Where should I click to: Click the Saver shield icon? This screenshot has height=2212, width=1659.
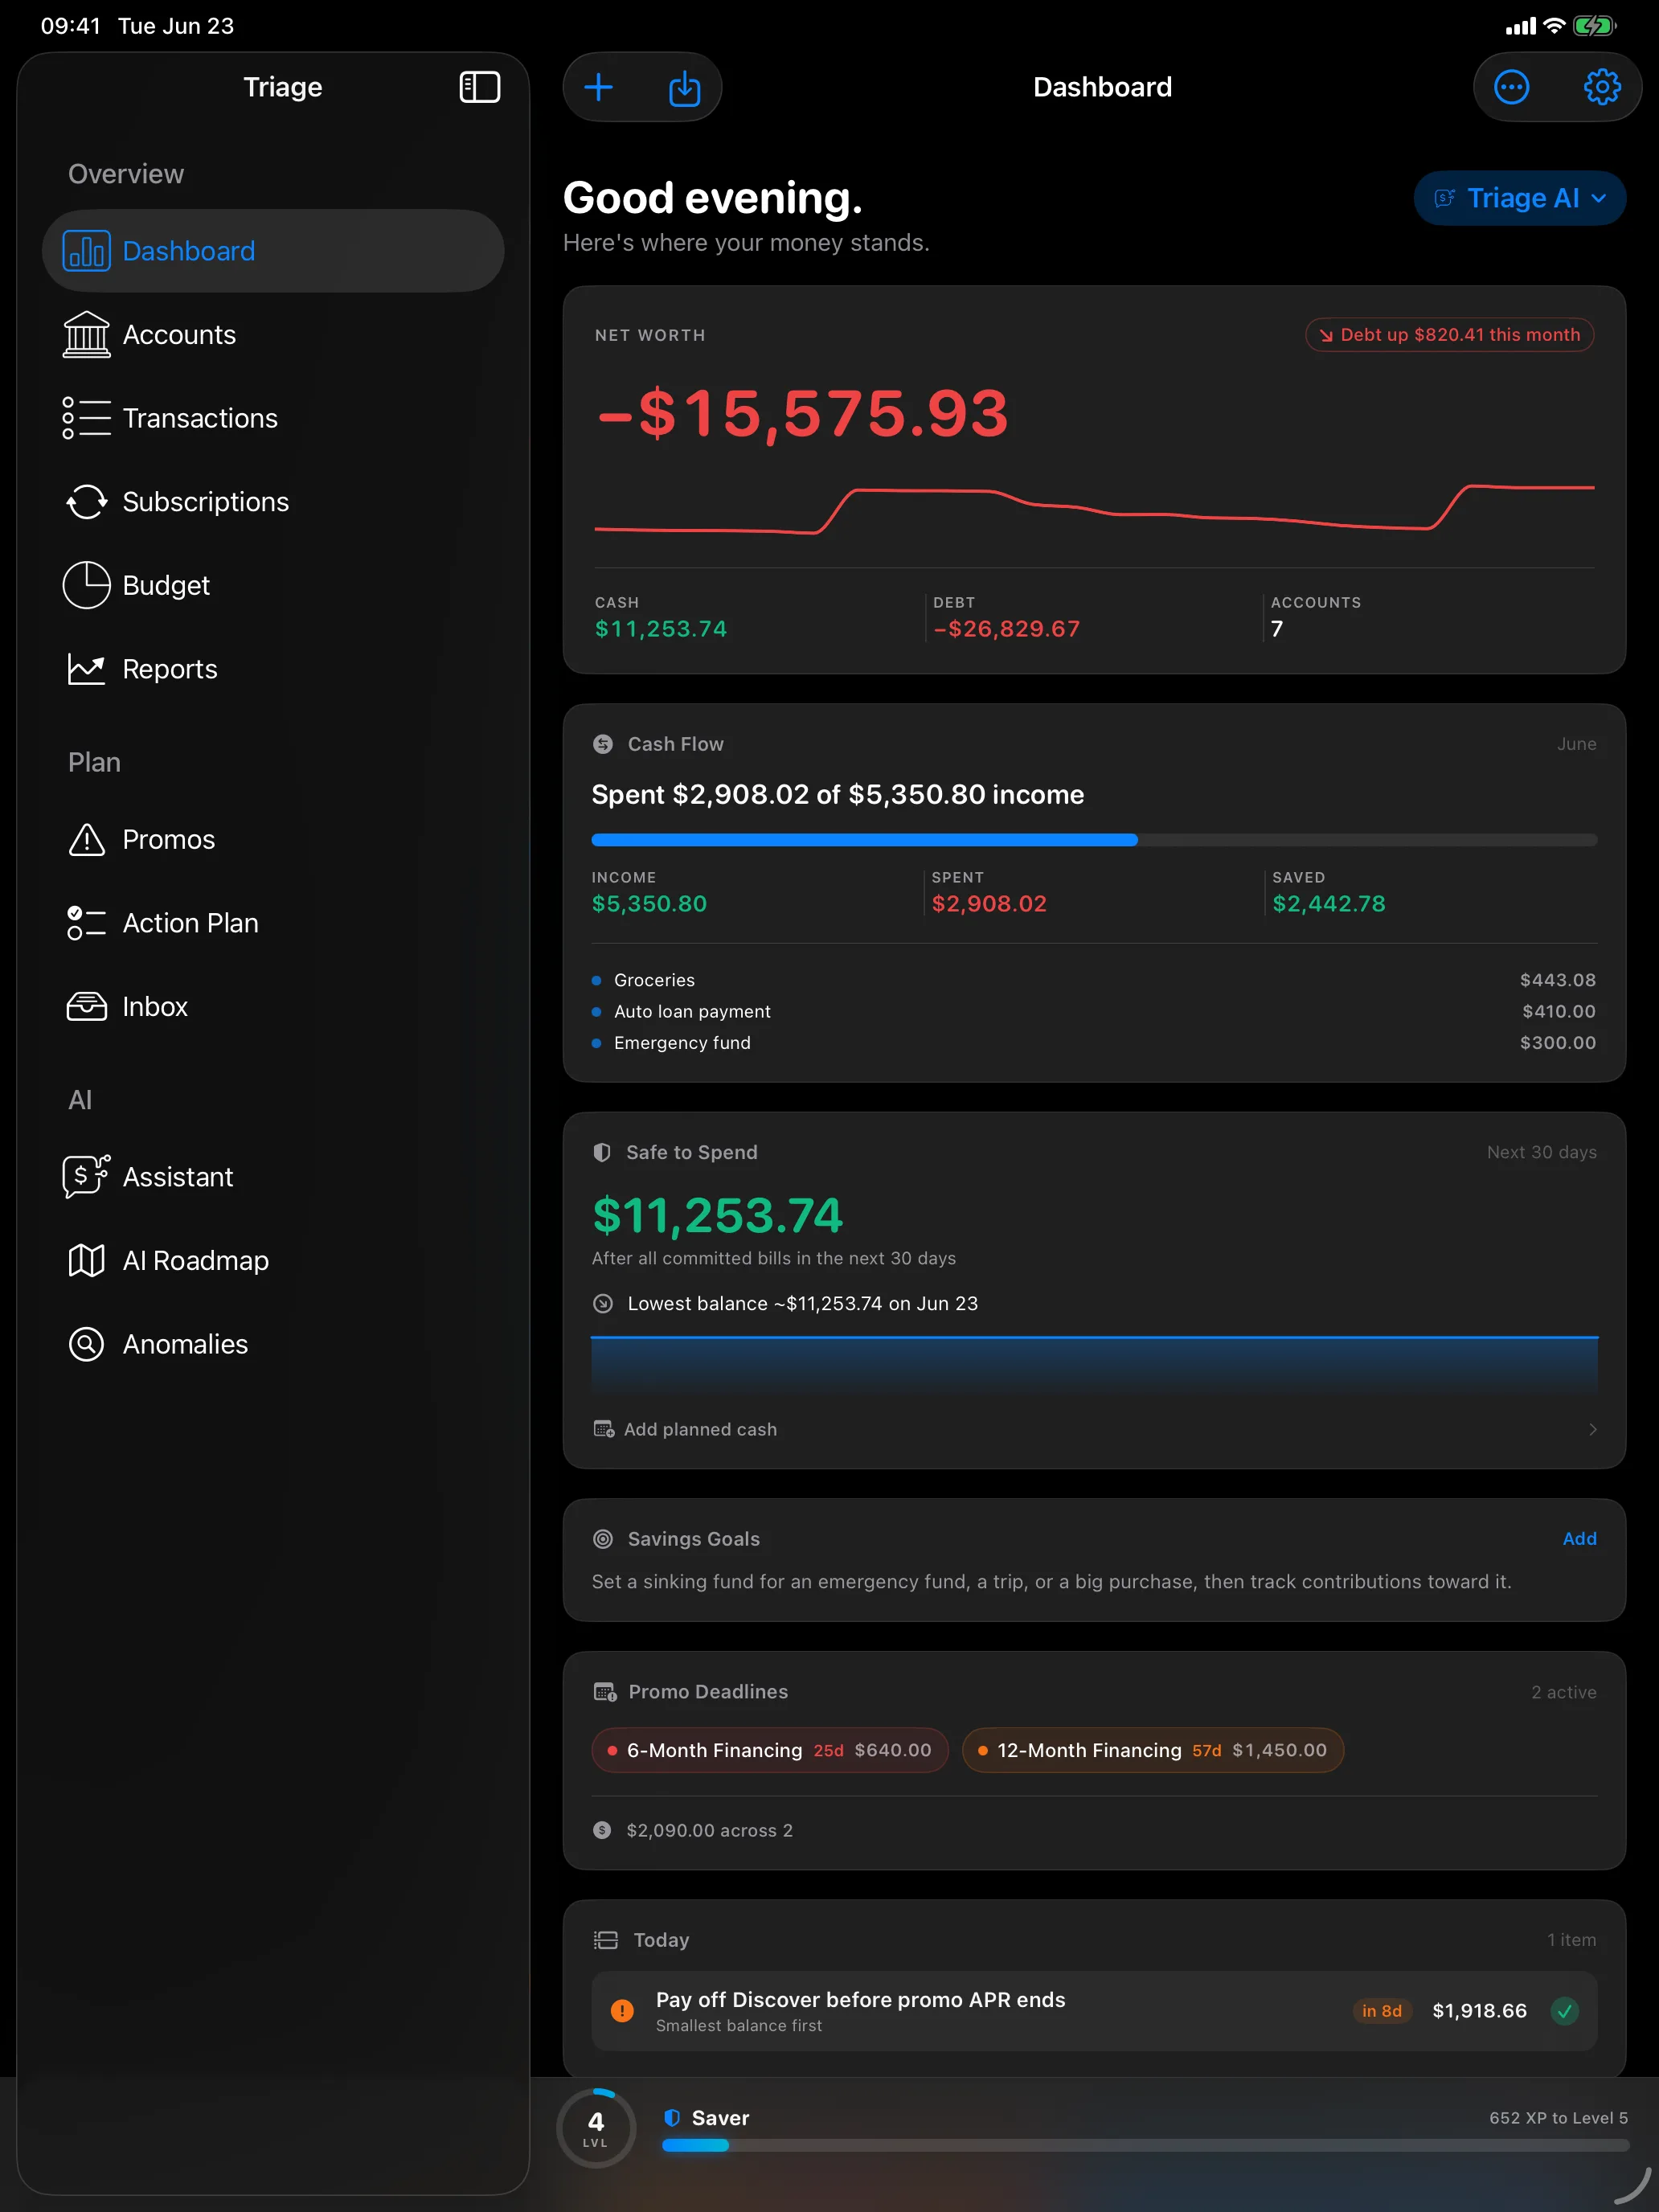672,2117
